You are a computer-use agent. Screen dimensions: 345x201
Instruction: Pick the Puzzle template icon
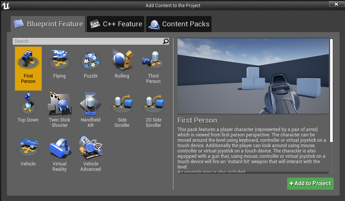[90, 60]
